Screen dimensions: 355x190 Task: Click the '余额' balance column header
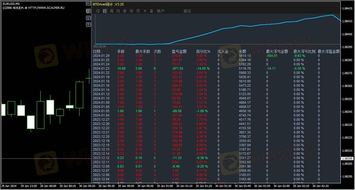point(243,51)
